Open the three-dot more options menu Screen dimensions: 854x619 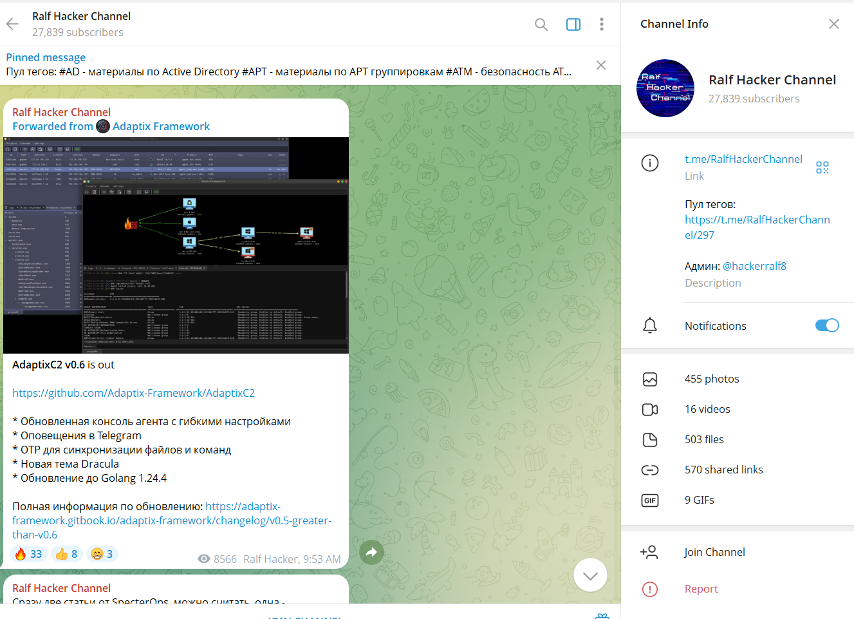602,24
